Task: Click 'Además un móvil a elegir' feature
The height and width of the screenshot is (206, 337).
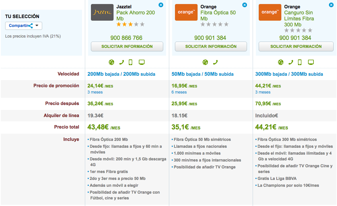Action: [x=114, y=185]
